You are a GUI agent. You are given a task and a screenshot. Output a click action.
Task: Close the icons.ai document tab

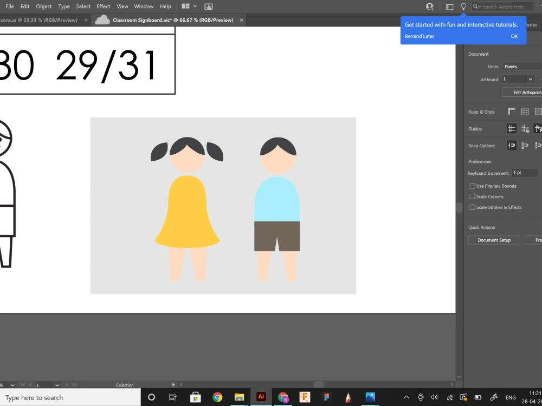(x=86, y=20)
